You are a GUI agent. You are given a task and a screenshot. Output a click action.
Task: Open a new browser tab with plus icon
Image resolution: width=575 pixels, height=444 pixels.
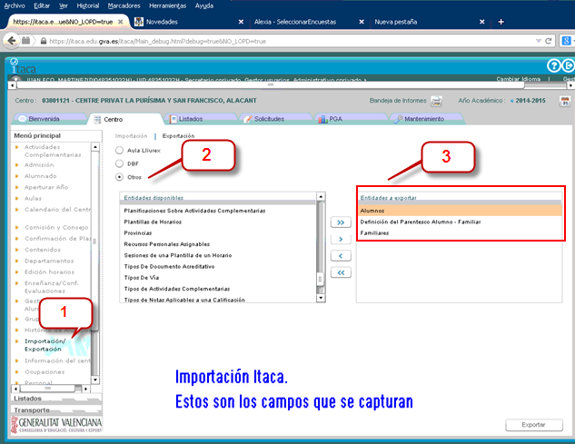(501, 21)
